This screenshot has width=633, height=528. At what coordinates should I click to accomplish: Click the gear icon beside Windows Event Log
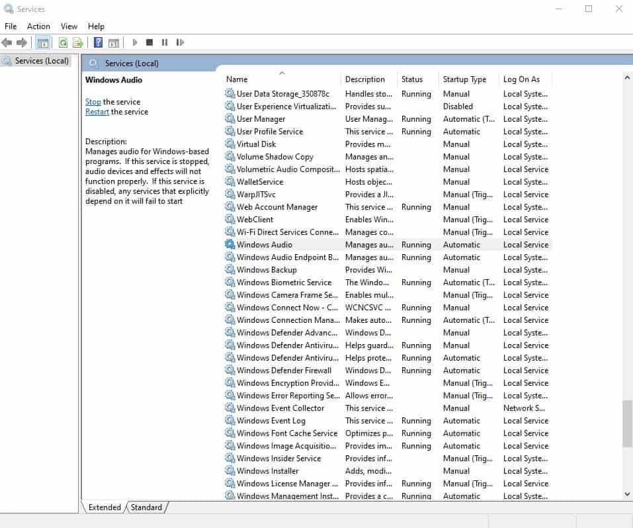pyautogui.click(x=230, y=421)
